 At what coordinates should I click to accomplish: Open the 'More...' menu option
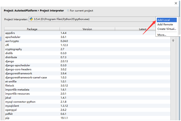167,35
